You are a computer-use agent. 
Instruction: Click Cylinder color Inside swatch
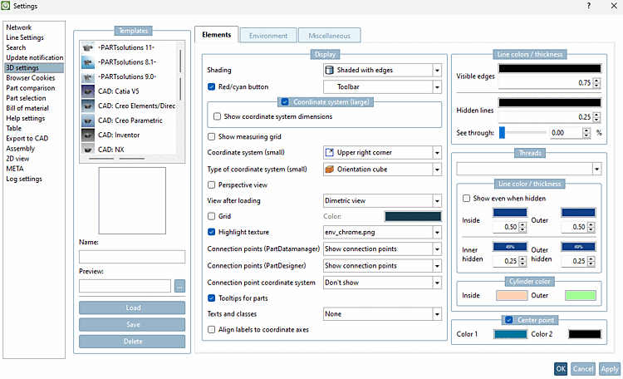pyautogui.click(x=512, y=296)
